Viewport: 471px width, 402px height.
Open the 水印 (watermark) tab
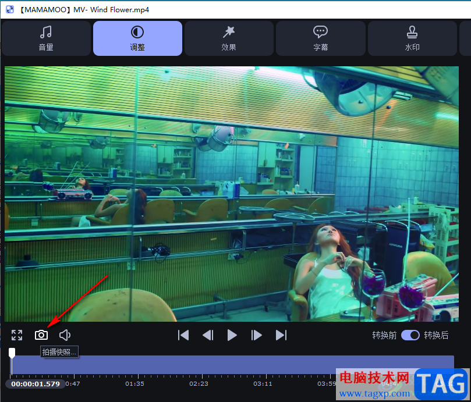click(x=412, y=38)
